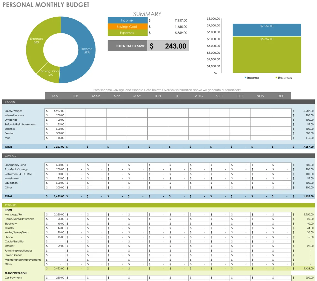Click the Salary/Wages January cell 5,987.00
Image resolution: width=317 pixels, height=281 pixels.
pyautogui.click(x=55, y=111)
